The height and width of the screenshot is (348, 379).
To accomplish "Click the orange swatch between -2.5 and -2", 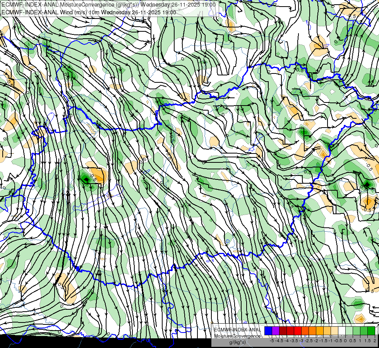I will click(x=312, y=331).
